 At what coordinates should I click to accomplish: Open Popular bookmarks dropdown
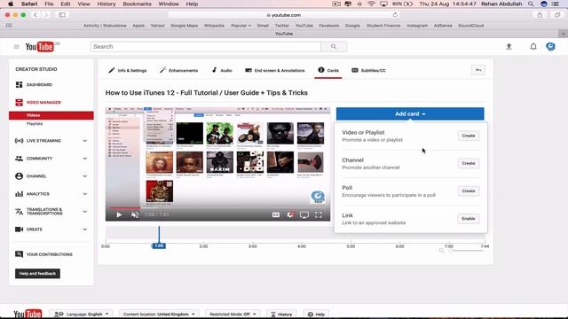(x=241, y=26)
